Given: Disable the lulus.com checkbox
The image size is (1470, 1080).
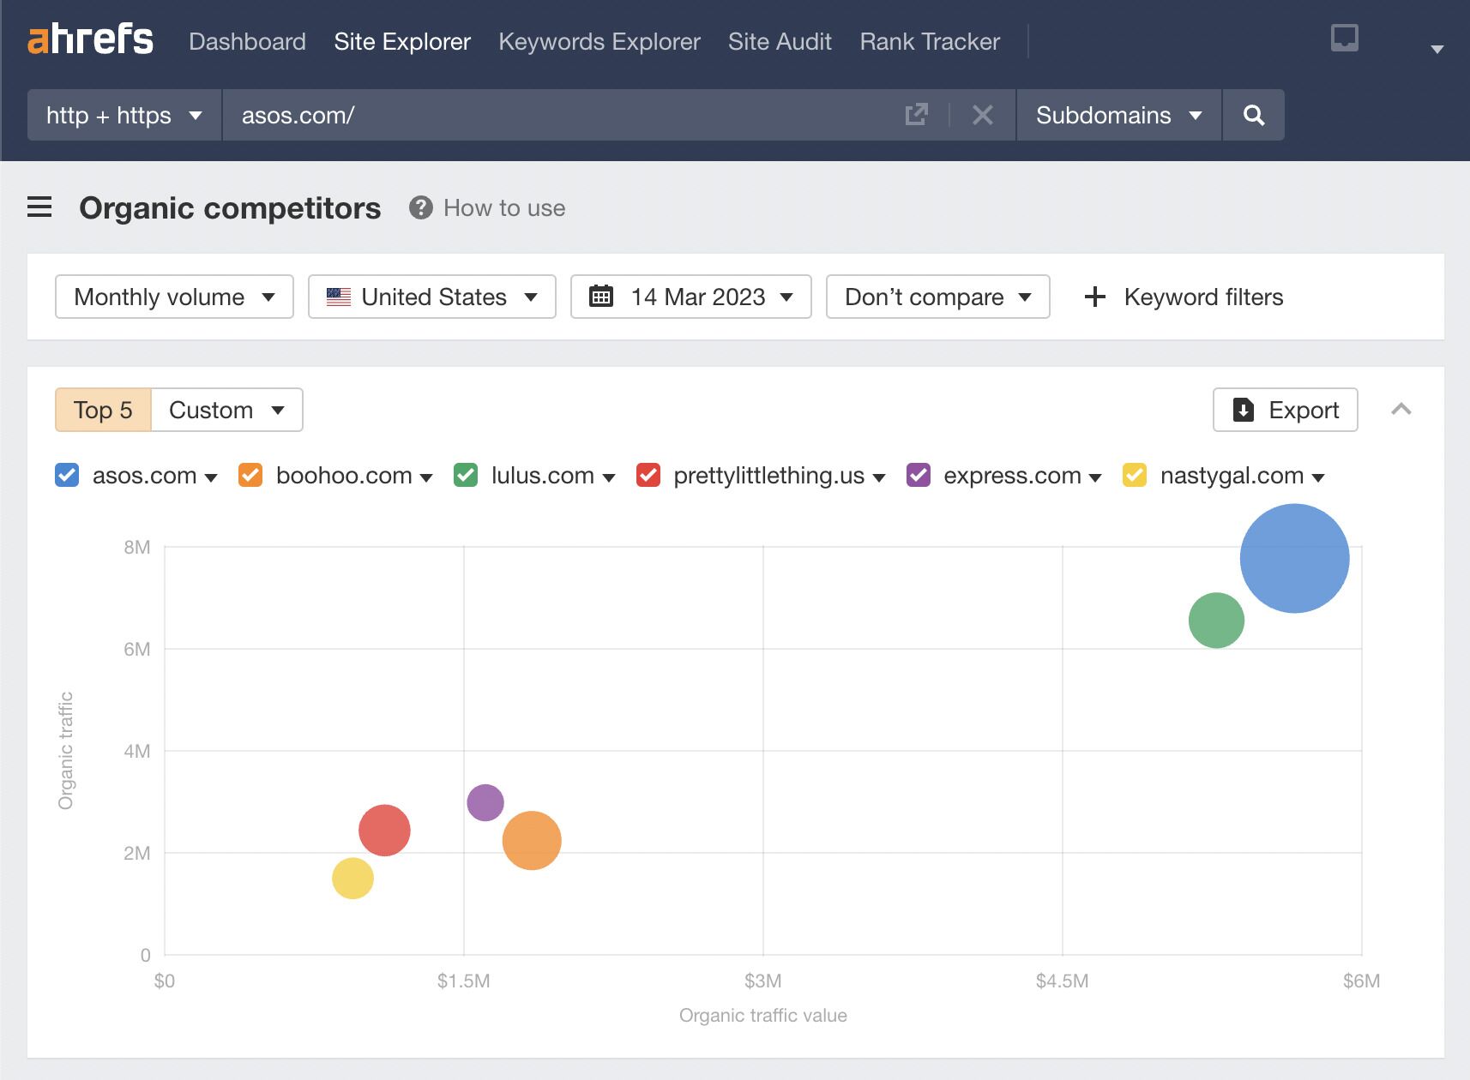Looking at the screenshot, I should [466, 475].
